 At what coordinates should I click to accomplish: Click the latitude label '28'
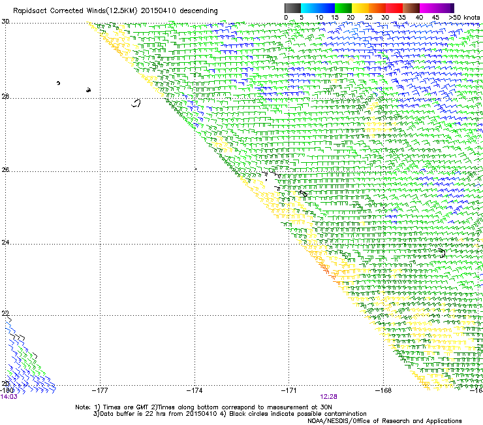click(5, 97)
